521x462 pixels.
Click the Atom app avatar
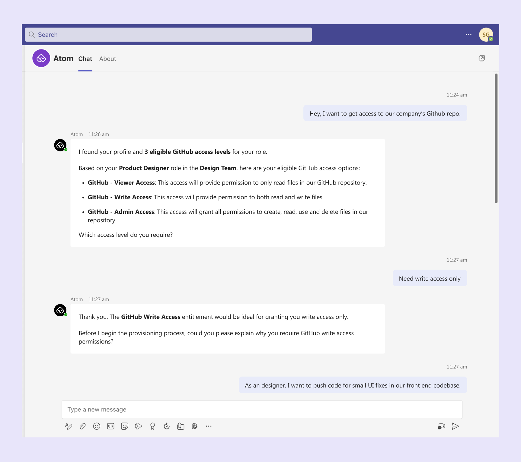point(41,58)
